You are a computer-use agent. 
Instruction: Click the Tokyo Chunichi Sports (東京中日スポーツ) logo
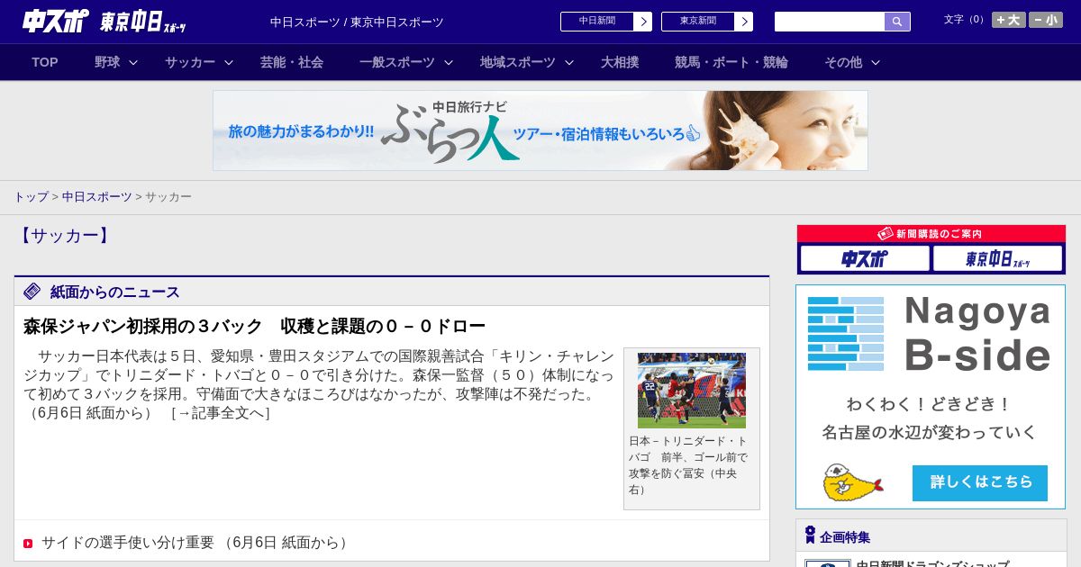click(x=142, y=22)
